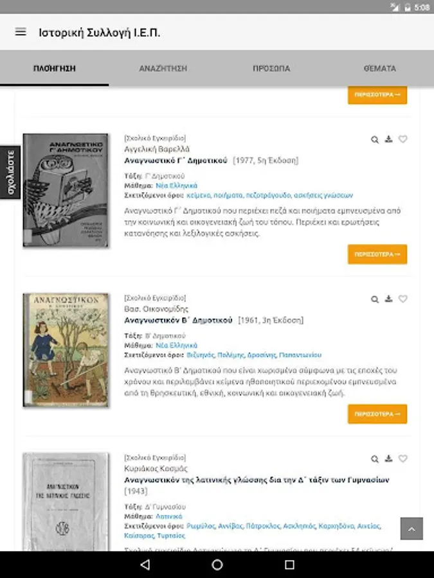Switch to the ΠΡΟΣΩΠΑ tab
The width and height of the screenshot is (434, 578).
click(x=271, y=69)
